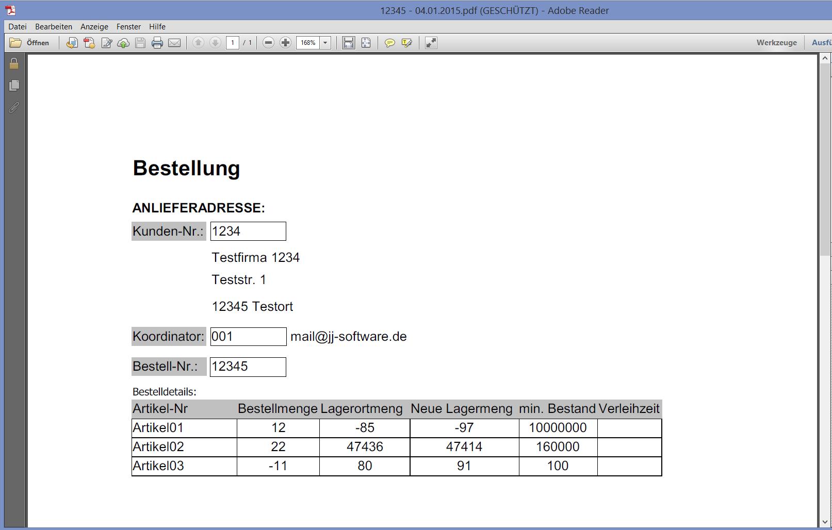
Task: Toggle fit to window width view
Action: pos(349,43)
